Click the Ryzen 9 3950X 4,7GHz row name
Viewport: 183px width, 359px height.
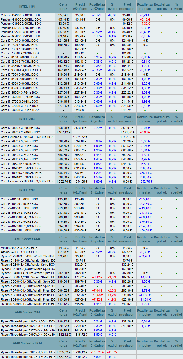click(x=28, y=304)
